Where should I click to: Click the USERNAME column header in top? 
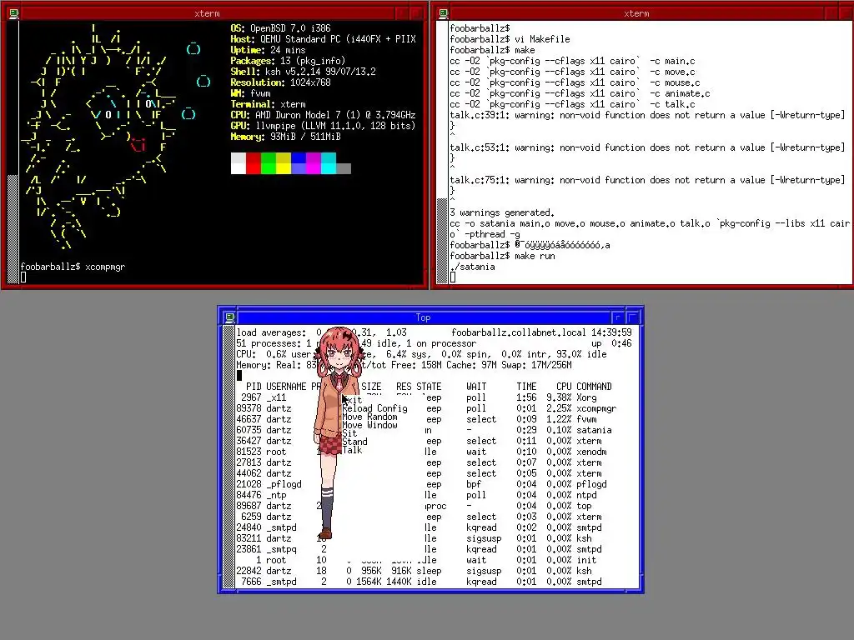(286, 387)
